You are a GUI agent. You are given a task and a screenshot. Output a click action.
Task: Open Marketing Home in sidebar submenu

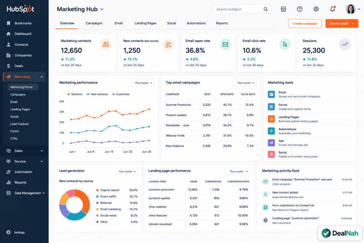(23, 87)
